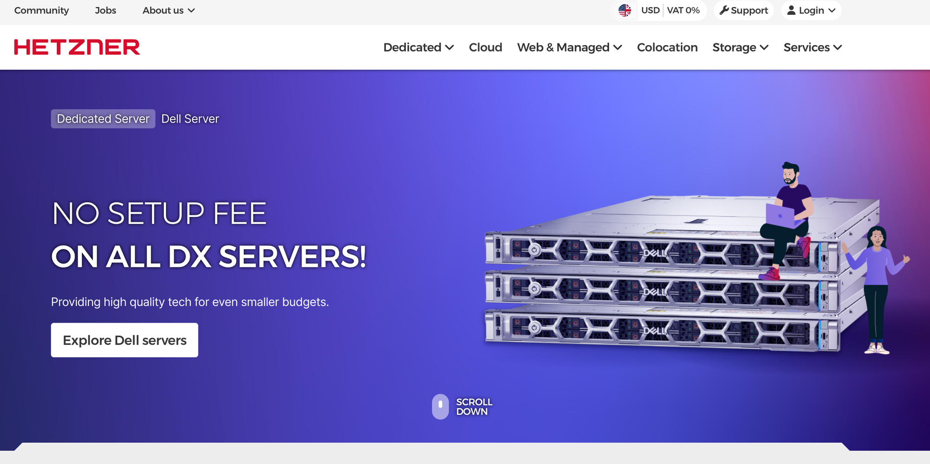The height and width of the screenshot is (464, 930).
Task: Expand the About us dropdown
Action: pos(168,10)
